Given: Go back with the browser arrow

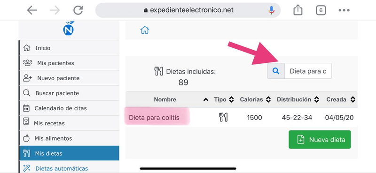Looking at the screenshot, I should click(x=32, y=10).
